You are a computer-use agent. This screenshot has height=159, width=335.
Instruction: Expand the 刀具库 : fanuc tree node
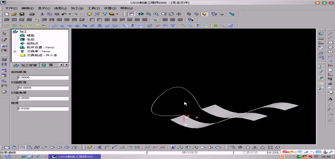pyautogui.click(x=15, y=52)
